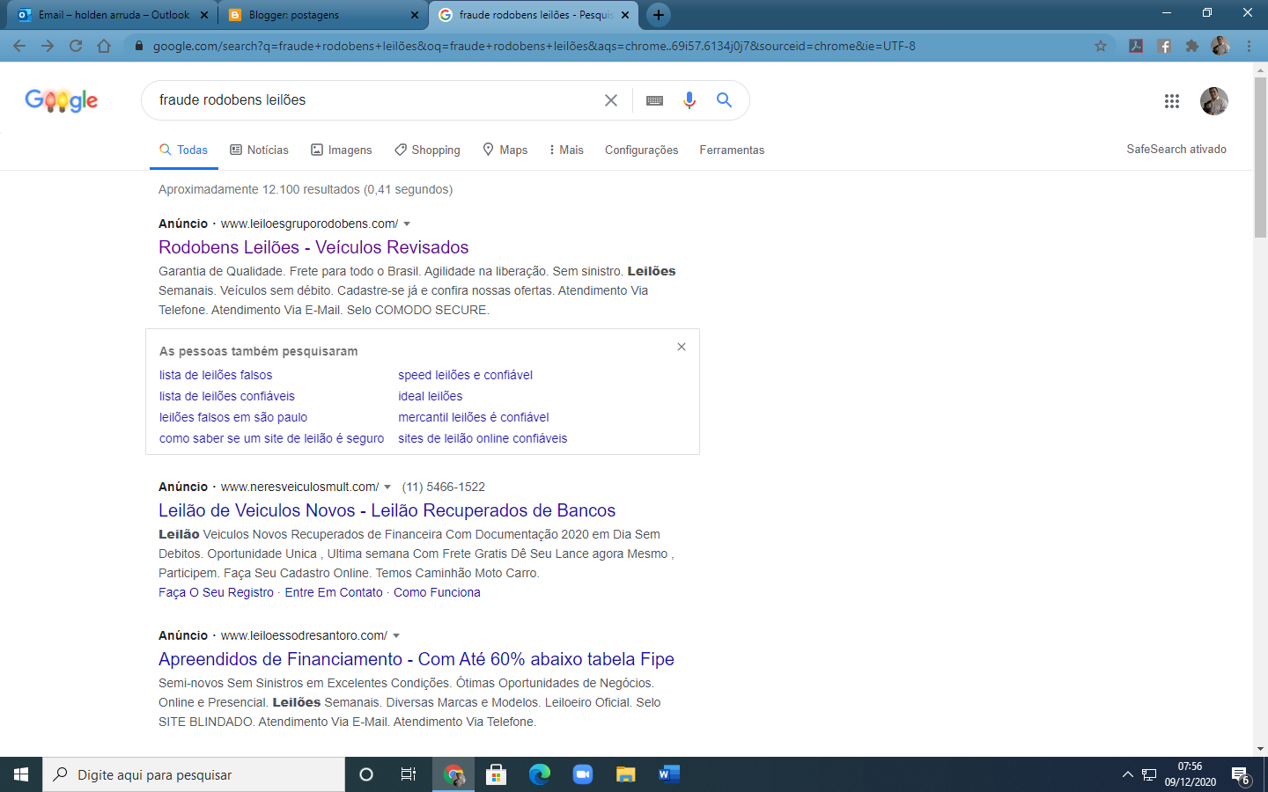Close the Outlook email tab
The image size is (1268, 792).
point(203,15)
